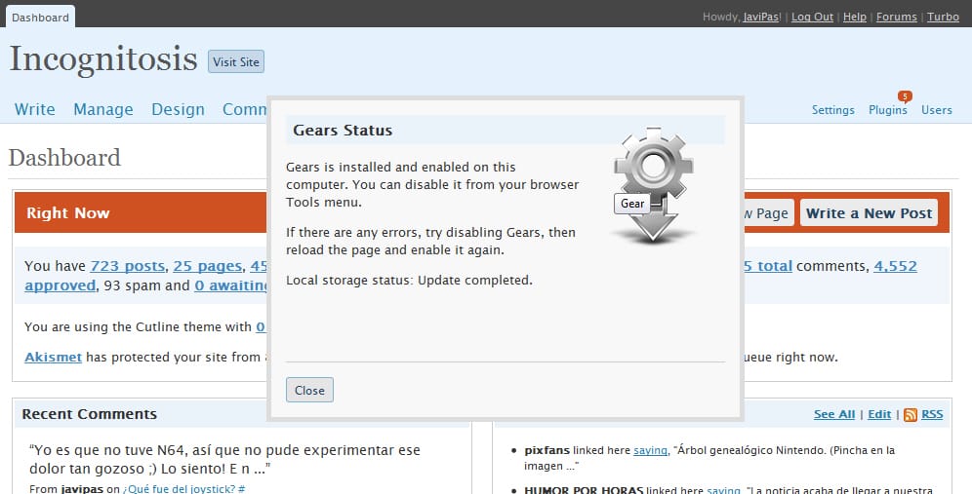Click the Gears download icon

click(x=653, y=185)
